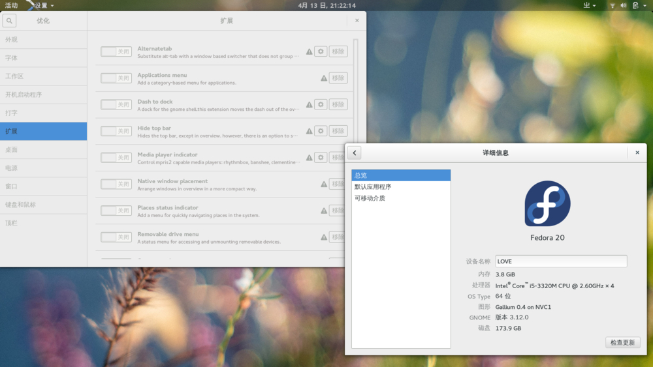Toggle Places status indicator switch

tap(116, 211)
